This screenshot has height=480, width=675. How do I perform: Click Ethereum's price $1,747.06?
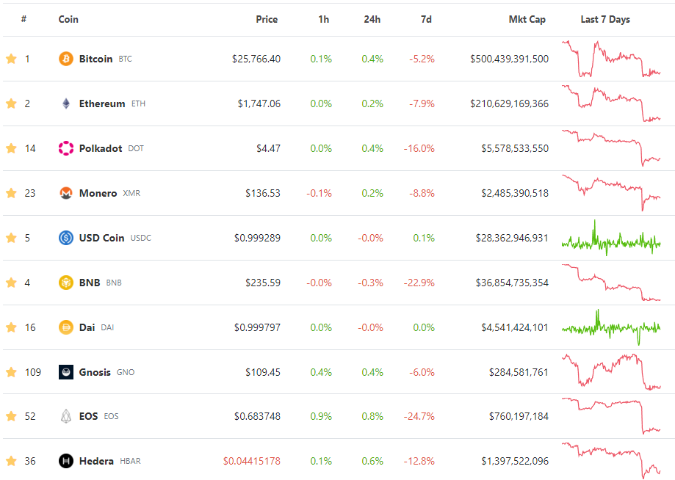tap(259, 103)
